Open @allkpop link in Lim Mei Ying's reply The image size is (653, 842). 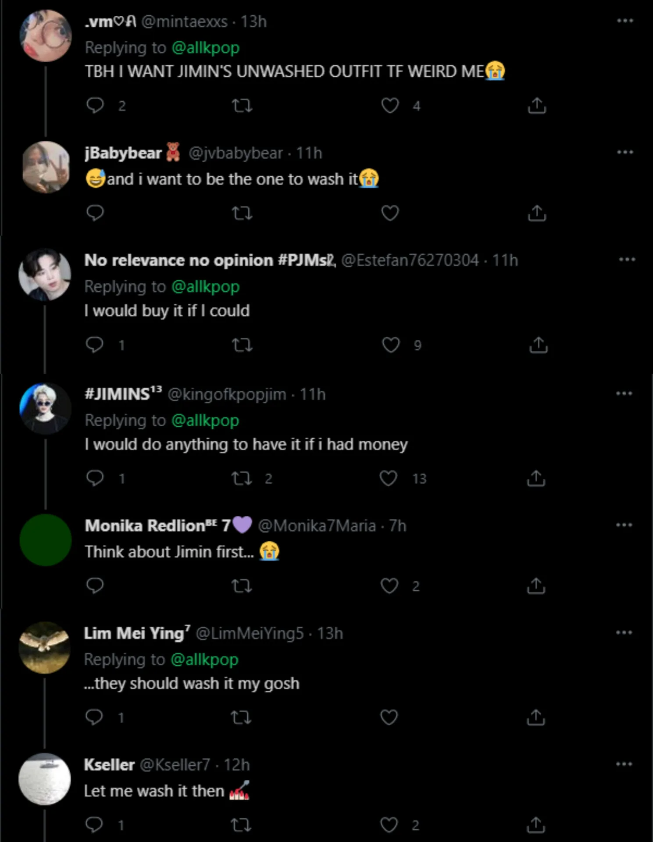pyautogui.click(x=204, y=659)
